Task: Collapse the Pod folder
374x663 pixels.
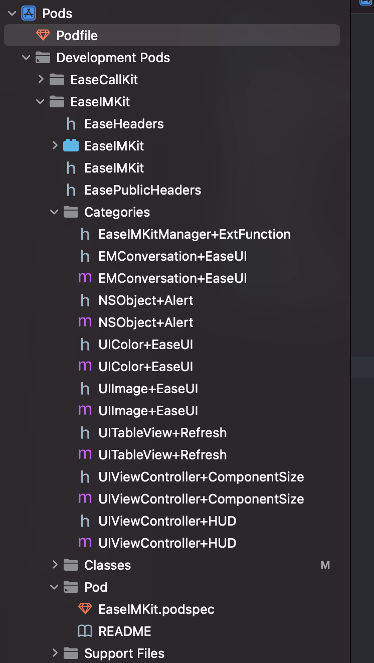Action: pyautogui.click(x=55, y=587)
